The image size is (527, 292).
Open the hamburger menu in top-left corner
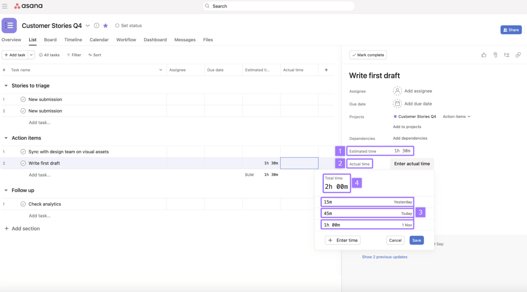[x=5, y=6]
